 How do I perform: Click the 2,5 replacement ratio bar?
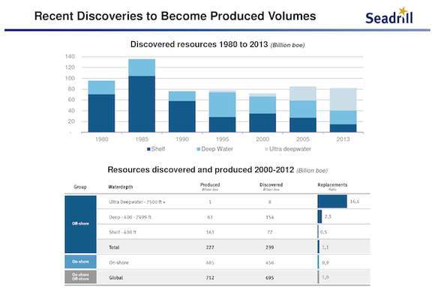pyautogui.click(x=319, y=216)
